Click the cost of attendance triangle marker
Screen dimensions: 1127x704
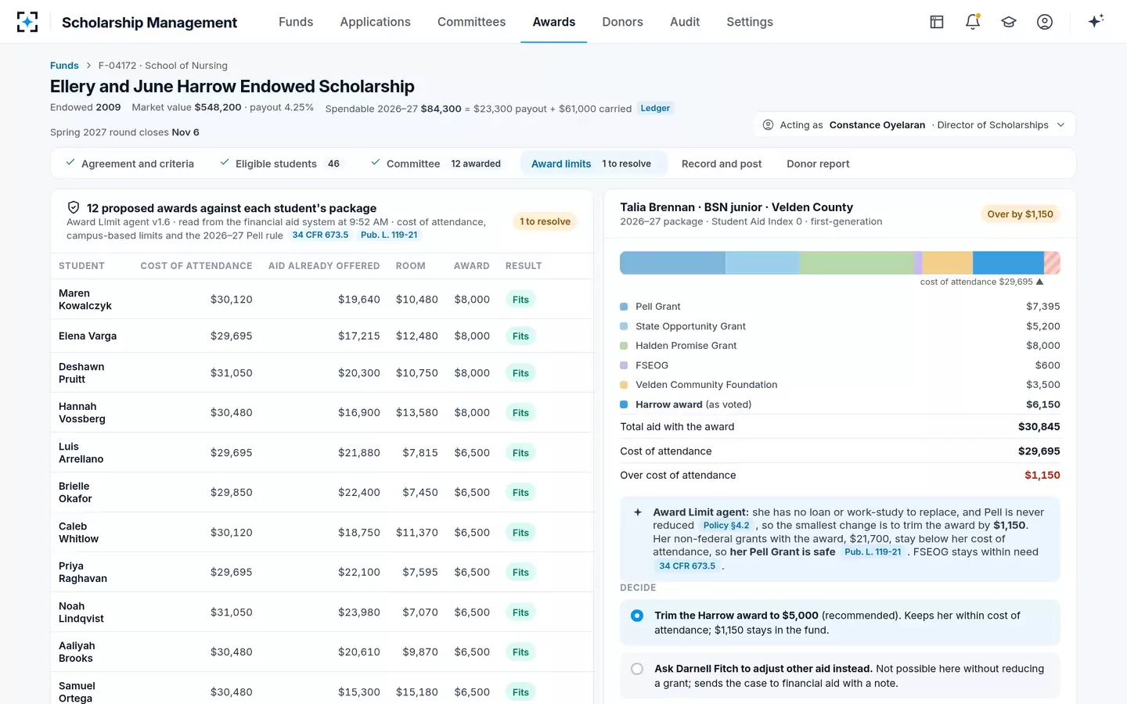[1040, 282]
